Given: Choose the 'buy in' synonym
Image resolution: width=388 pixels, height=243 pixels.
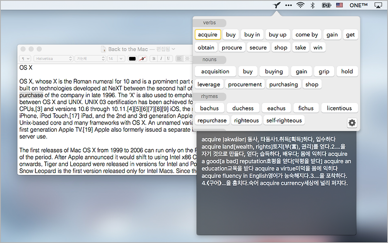Looking at the screenshot, I should 252,35.
